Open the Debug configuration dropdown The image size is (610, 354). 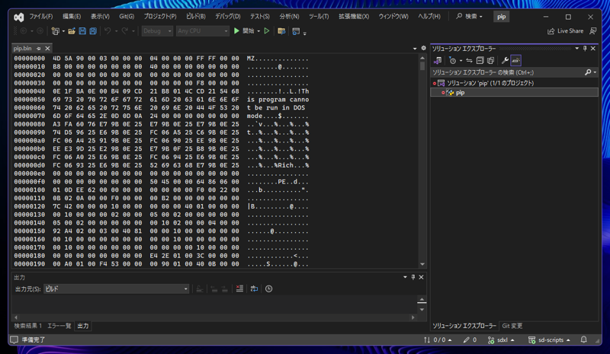157,30
